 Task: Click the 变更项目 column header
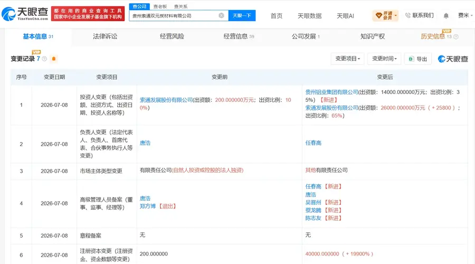click(107, 77)
